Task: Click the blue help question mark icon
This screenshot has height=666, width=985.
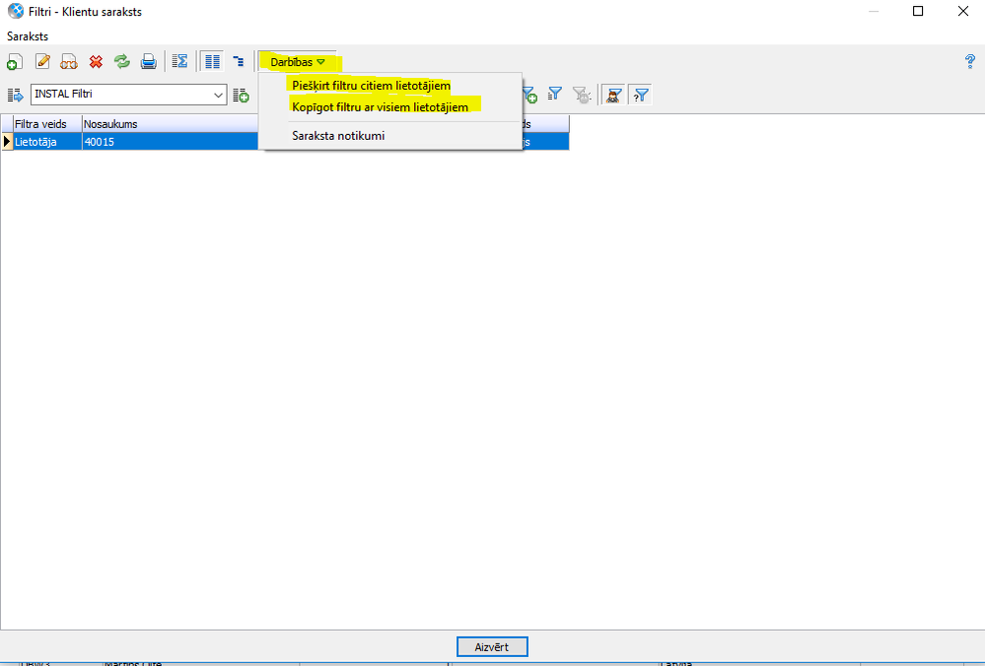Action: (970, 61)
